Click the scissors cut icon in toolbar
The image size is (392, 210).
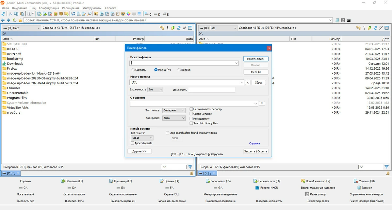point(10,14)
